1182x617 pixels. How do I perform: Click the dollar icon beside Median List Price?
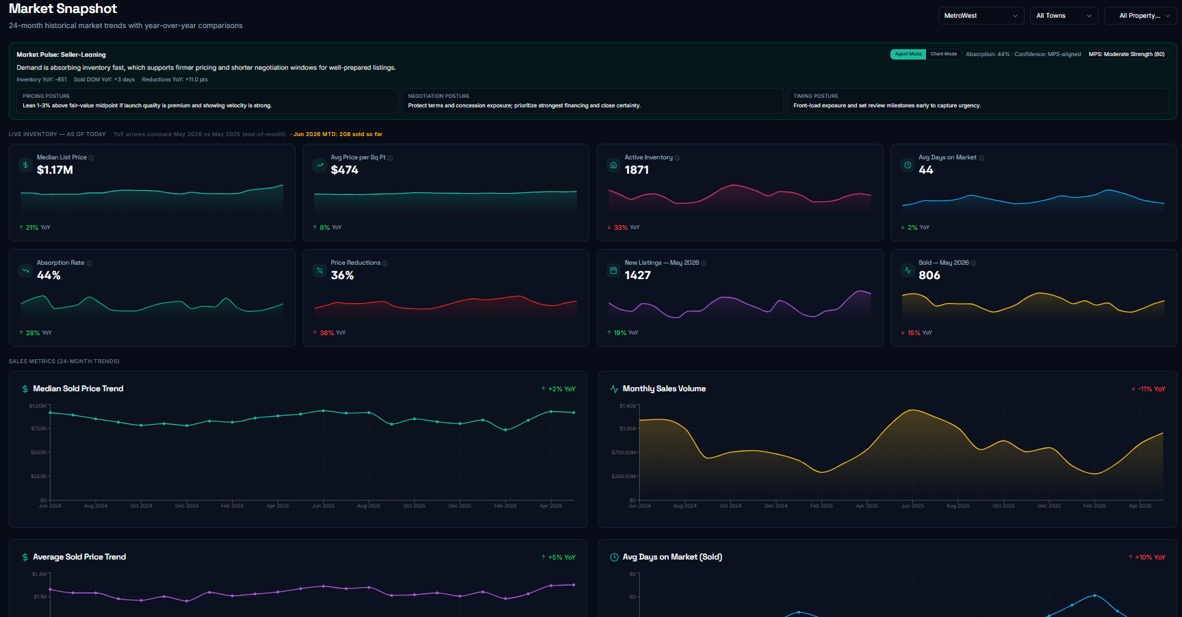tap(25, 165)
